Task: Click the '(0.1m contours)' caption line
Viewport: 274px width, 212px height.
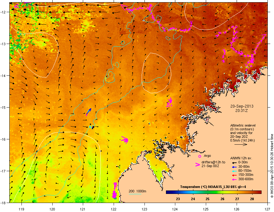Action: coord(242,129)
